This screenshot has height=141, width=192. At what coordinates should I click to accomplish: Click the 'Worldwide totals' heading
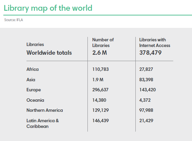click(49, 53)
